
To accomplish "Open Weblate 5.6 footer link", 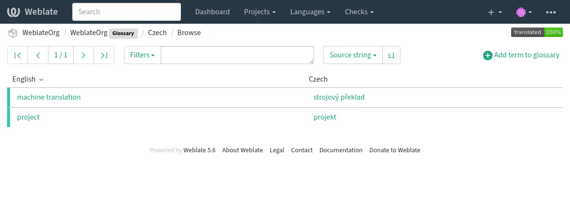I will coord(199,150).
